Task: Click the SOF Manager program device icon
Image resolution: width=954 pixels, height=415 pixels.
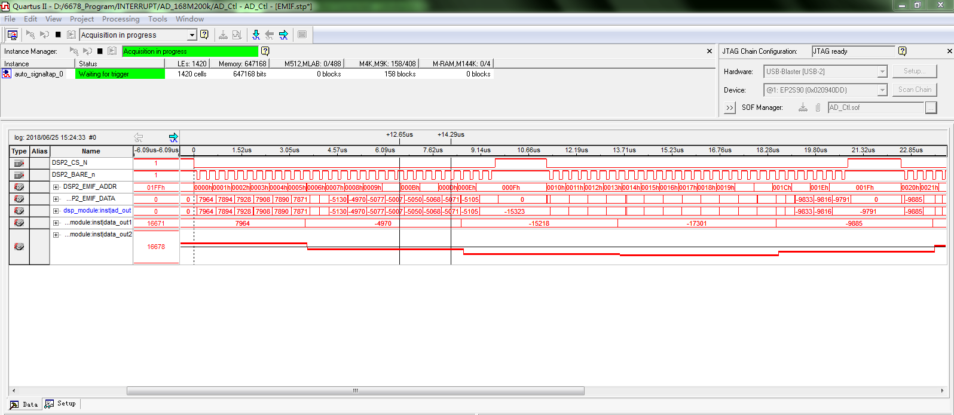Action: point(803,107)
